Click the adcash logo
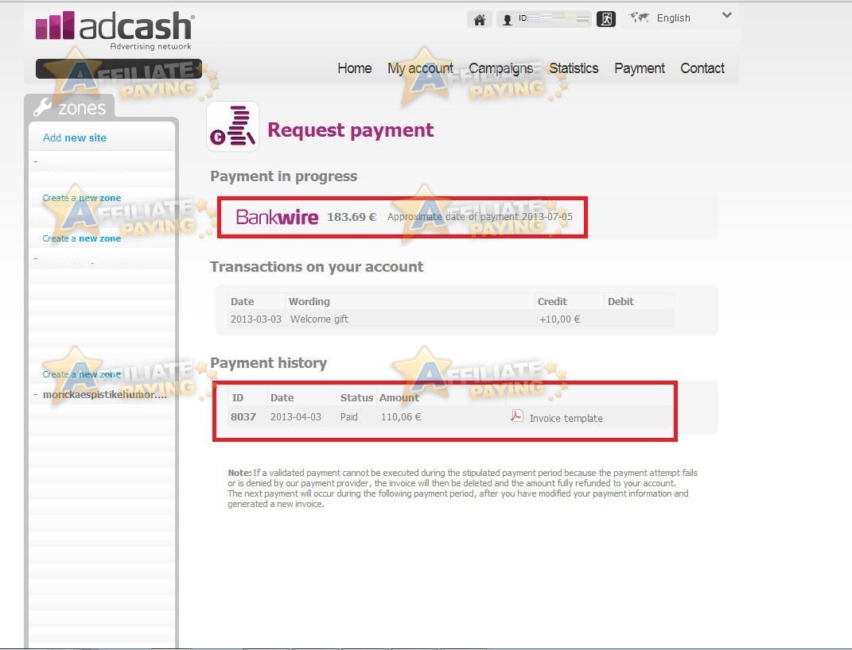852x650 pixels. [x=115, y=30]
